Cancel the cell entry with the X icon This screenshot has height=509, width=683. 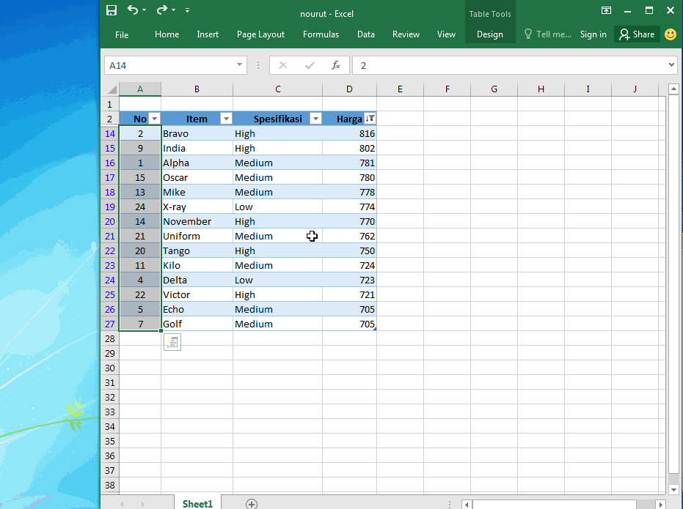coord(282,65)
